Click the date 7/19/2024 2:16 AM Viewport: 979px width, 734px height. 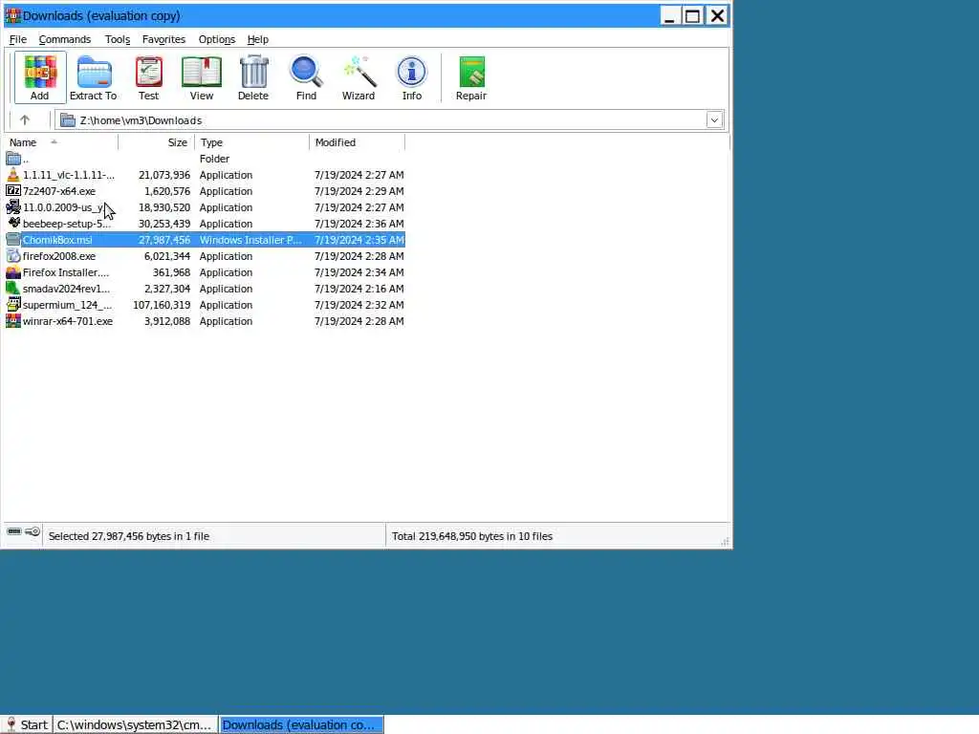click(x=359, y=289)
